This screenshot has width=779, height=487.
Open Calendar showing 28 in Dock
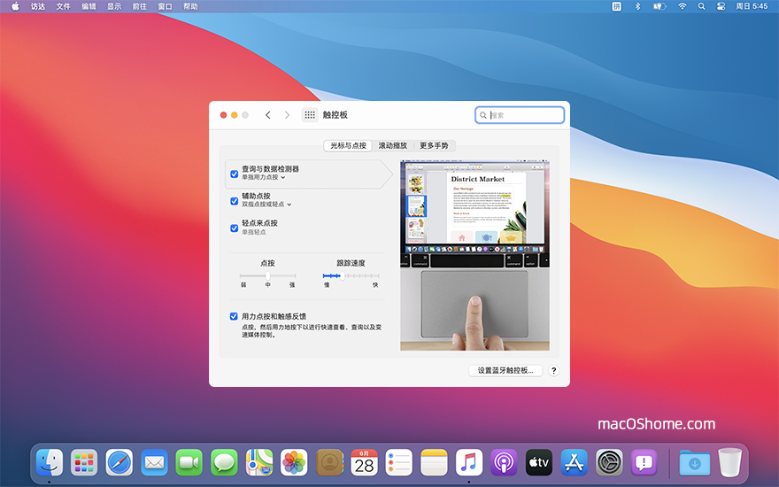coord(364,462)
